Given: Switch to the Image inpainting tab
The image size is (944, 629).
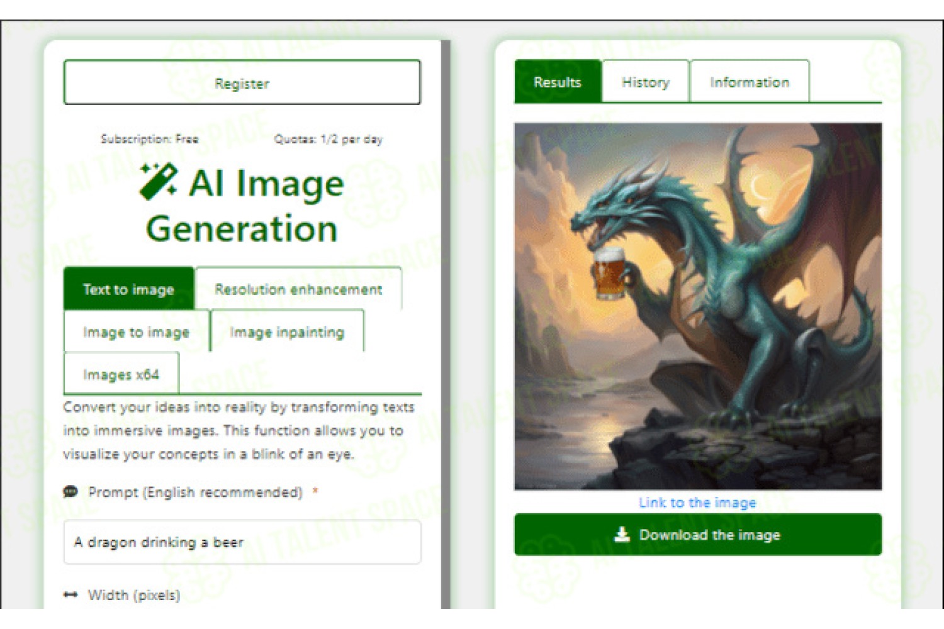Looking at the screenshot, I should coord(287,331).
